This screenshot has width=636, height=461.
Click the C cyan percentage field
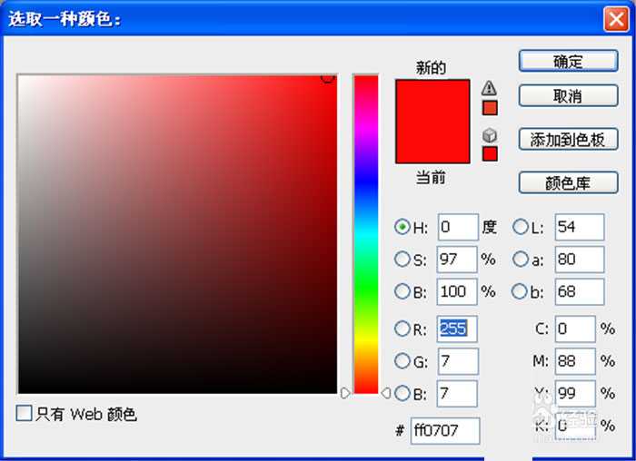pyautogui.click(x=575, y=329)
